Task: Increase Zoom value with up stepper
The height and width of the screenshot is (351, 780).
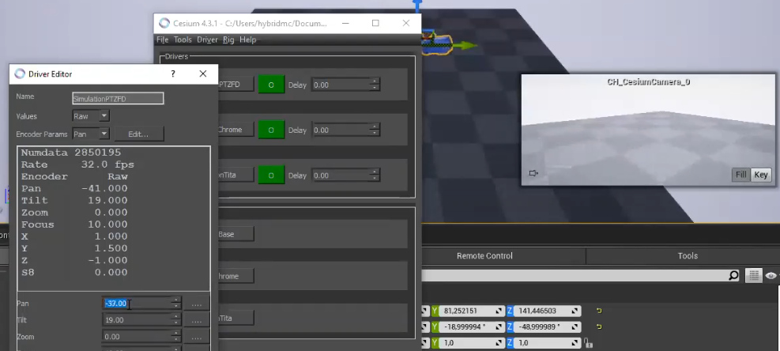Action: [x=175, y=334]
